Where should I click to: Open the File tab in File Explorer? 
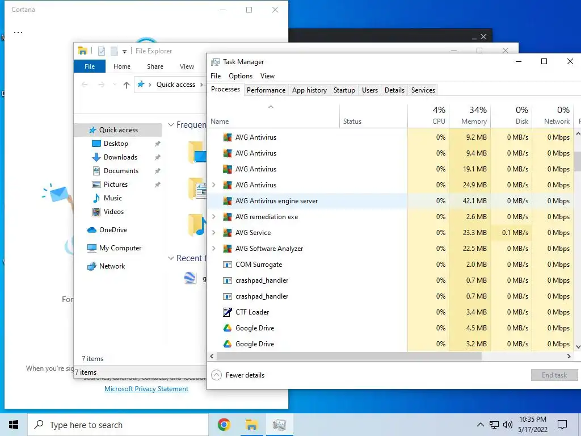tap(90, 66)
